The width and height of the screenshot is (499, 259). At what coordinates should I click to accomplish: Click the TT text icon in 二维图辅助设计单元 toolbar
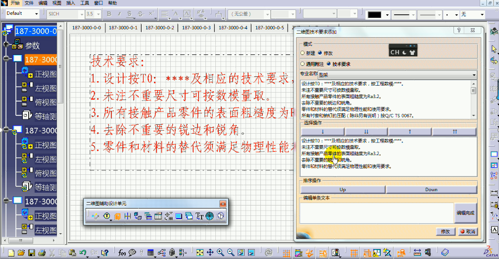[200, 216]
